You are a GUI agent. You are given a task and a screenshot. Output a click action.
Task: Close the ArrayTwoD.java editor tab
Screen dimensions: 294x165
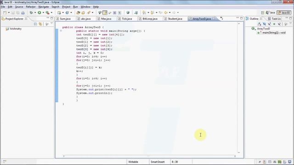coord(214,19)
